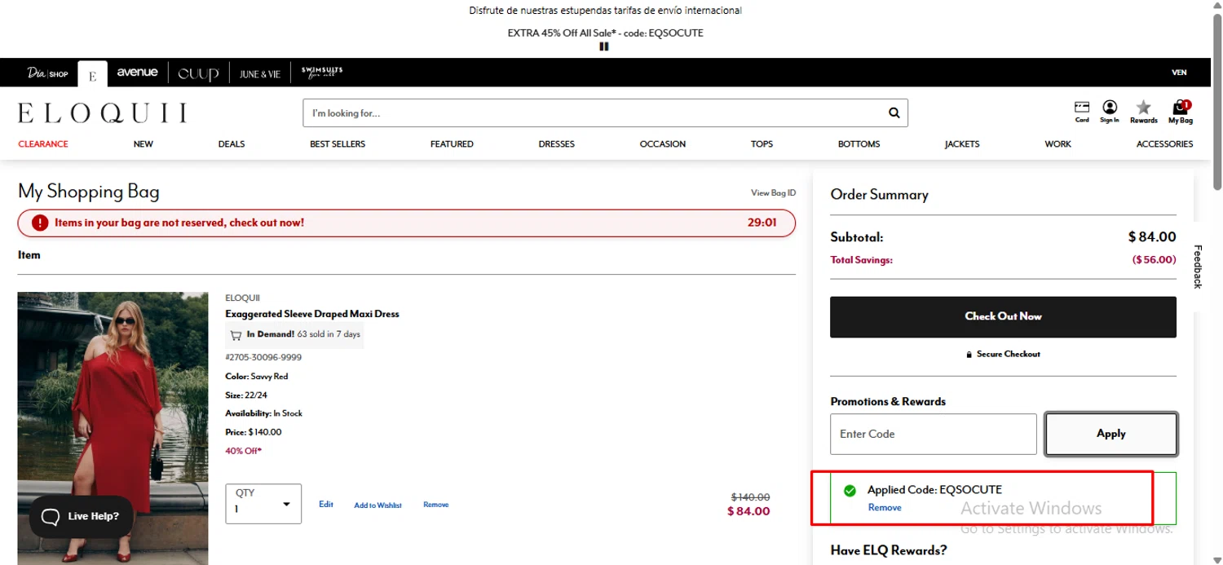
Task: Switch to the Avenue brand tab
Action: tap(137, 73)
